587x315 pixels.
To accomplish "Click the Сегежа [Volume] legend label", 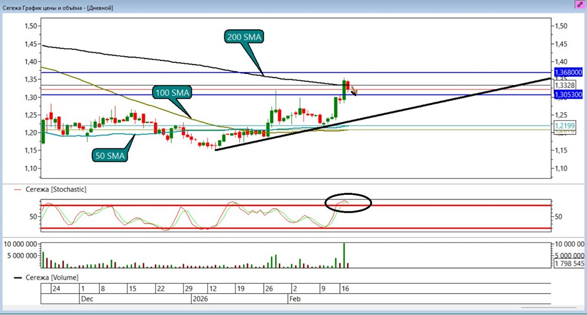I will point(52,277).
